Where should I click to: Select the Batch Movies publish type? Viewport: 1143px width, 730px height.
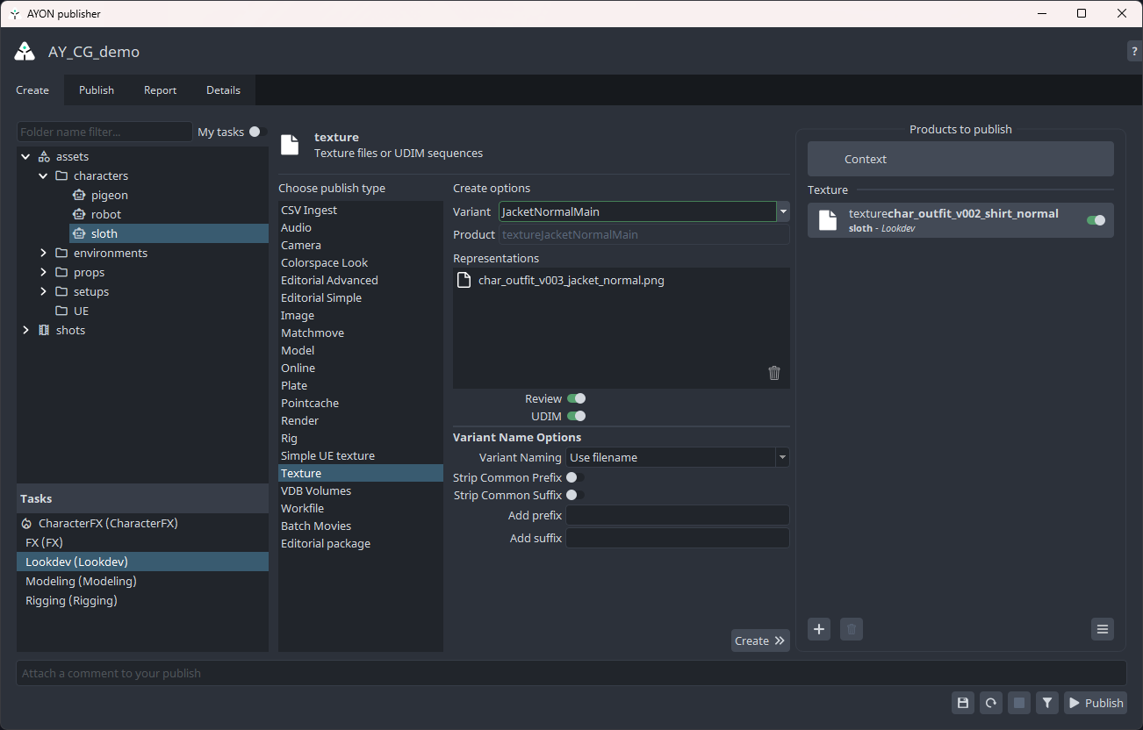coord(361,526)
